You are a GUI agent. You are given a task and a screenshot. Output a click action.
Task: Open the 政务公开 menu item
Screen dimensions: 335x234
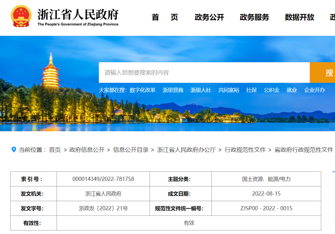(x=209, y=17)
